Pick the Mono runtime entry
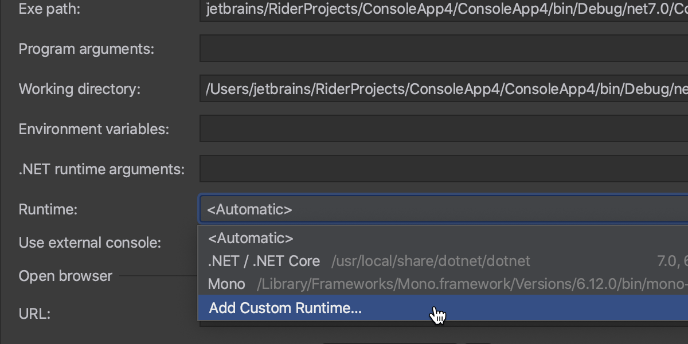The image size is (688, 344). pyautogui.click(x=226, y=284)
